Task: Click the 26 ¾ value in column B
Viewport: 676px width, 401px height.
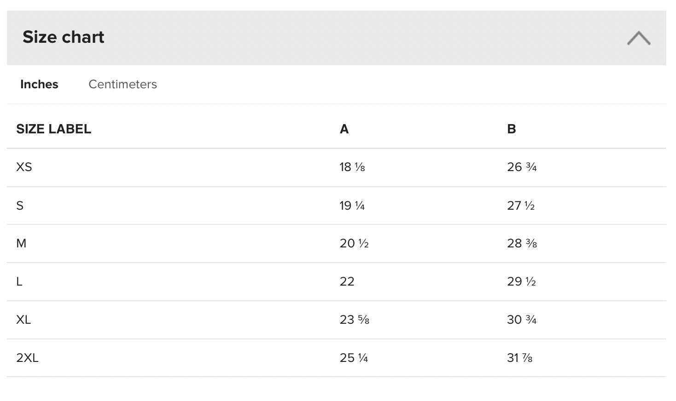Action: [522, 167]
